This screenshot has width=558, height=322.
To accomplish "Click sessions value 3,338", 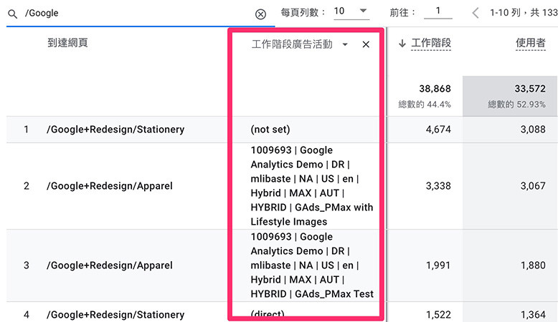I will point(438,186).
